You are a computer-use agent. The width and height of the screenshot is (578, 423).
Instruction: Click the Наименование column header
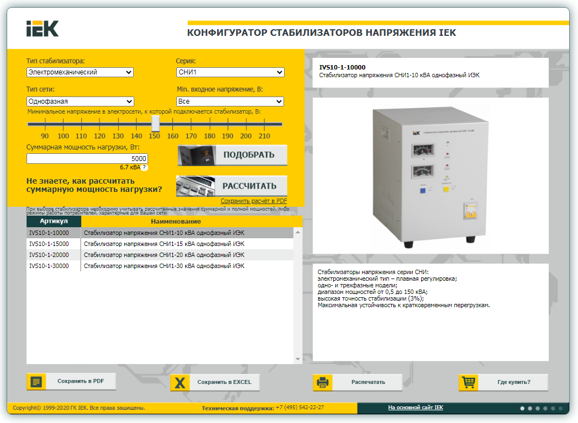[x=192, y=222]
